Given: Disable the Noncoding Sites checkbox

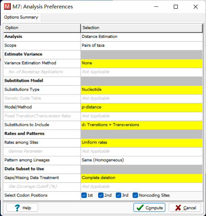Looking at the screenshot, I should click(x=135, y=195).
